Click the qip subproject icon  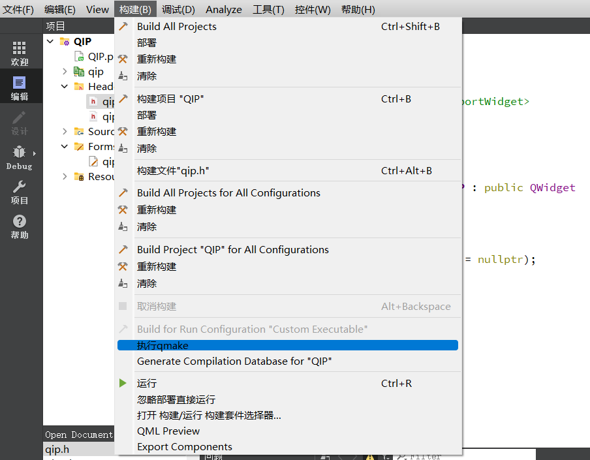tap(79, 72)
